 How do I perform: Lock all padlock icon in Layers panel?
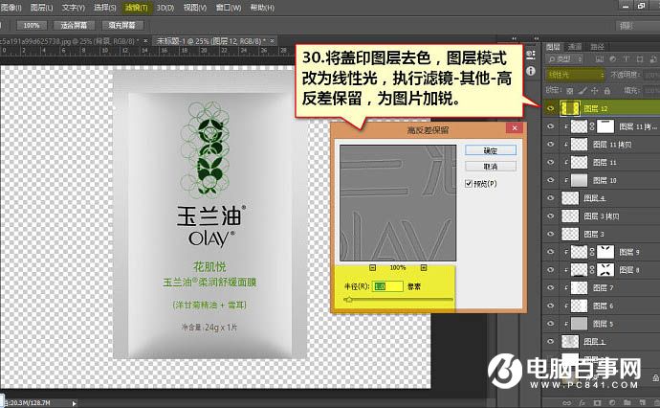point(607,90)
